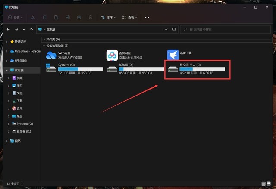Go forward with the right arrow
Screen dimensions: 276x189
(16, 29)
